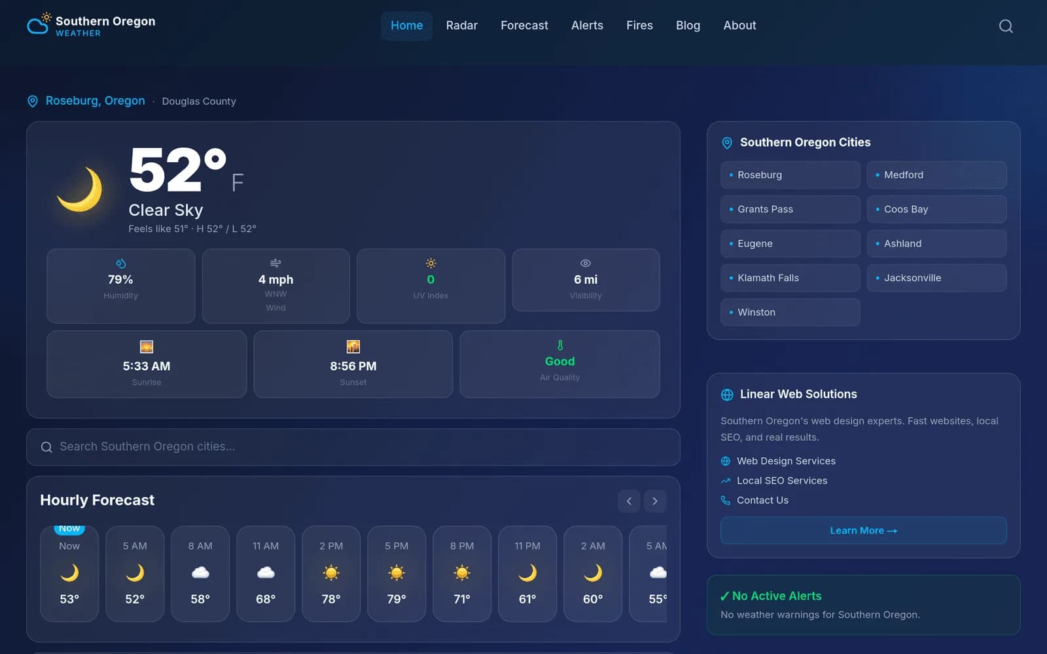Open the Radar page
This screenshot has height=654, width=1047.
(462, 26)
